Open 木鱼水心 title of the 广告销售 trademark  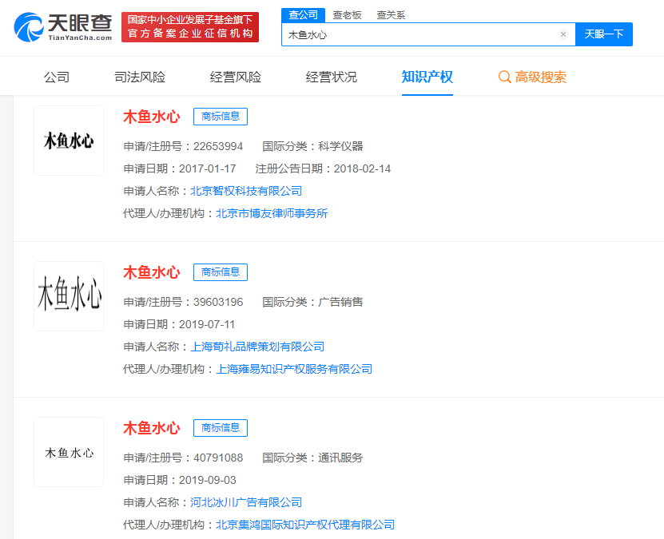point(152,272)
